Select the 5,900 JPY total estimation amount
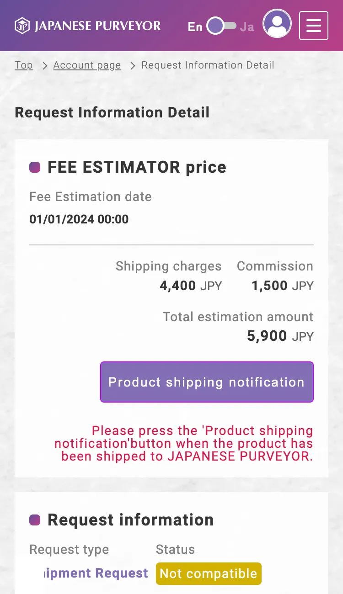This screenshot has width=343, height=594. coord(280,336)
